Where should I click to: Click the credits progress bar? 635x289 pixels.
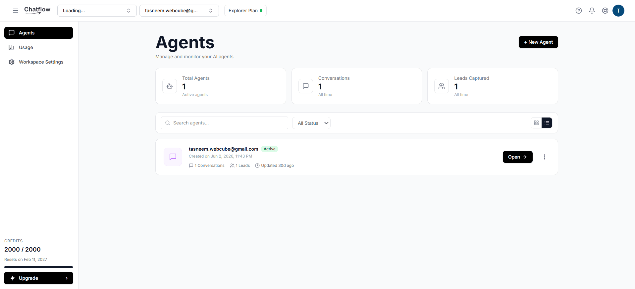pyautogui.click(x=38, y=267)
